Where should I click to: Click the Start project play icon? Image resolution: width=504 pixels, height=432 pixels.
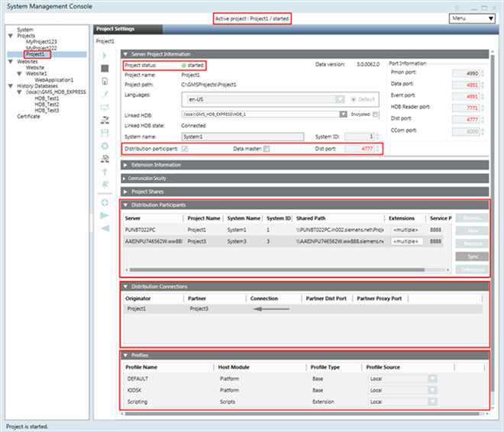point(105,56)
